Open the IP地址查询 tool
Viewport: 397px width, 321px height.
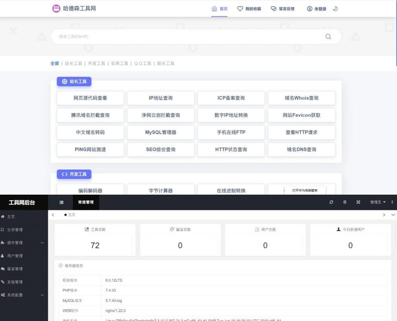[x=160, y=98]
